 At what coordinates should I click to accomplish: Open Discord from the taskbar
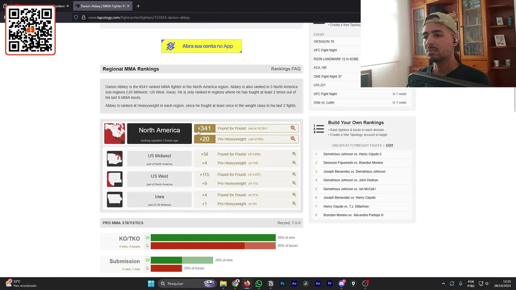tap(341, 284)
